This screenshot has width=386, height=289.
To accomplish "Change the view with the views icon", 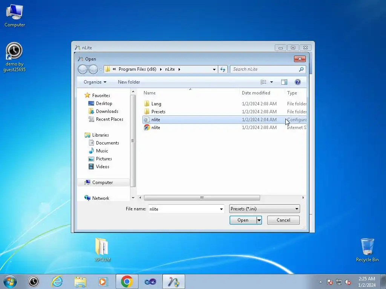I will coord(263,82).
